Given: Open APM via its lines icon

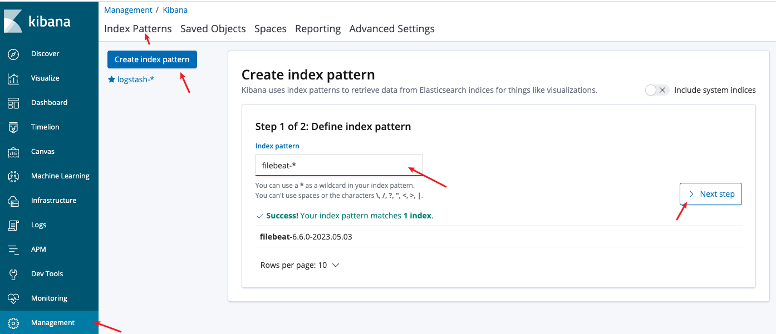Looking at the screenshot, I should click(x=13, y=250).
